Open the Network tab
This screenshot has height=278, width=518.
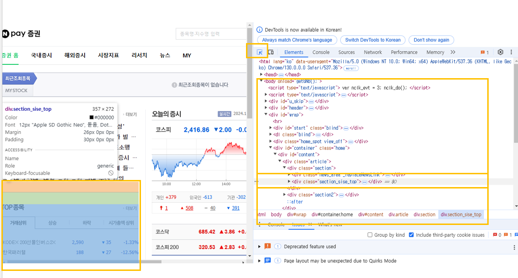point(373,52)
